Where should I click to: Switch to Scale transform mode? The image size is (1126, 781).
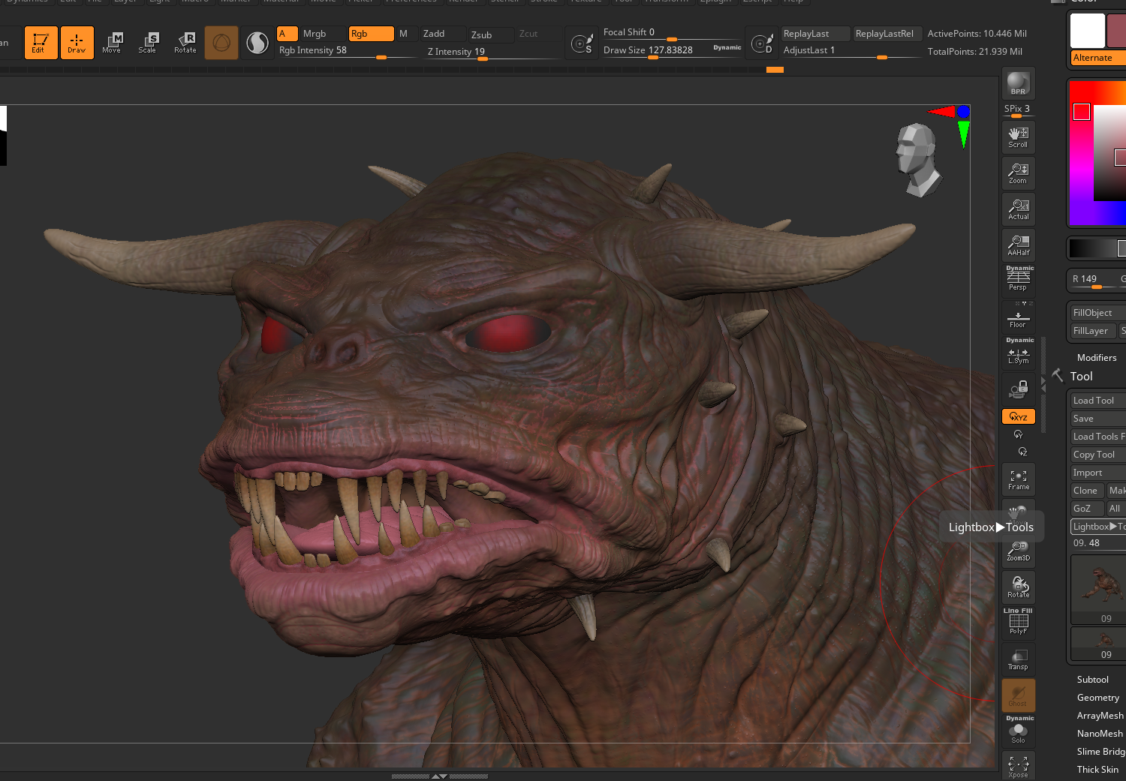pyautogui.click(x=148, y=43)
